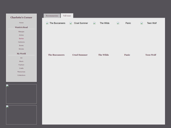Click the bold Panic title
This screenshot has width=171, height=128.
tap(127, 55)
